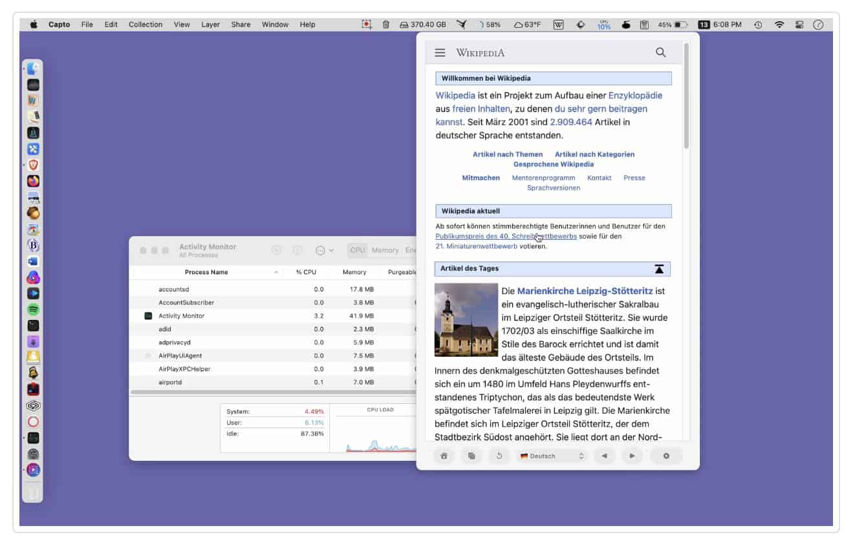Click the disk space 370.40 GB indicator
Viewport: 855px width, 548px height.
tap(423, 25)
